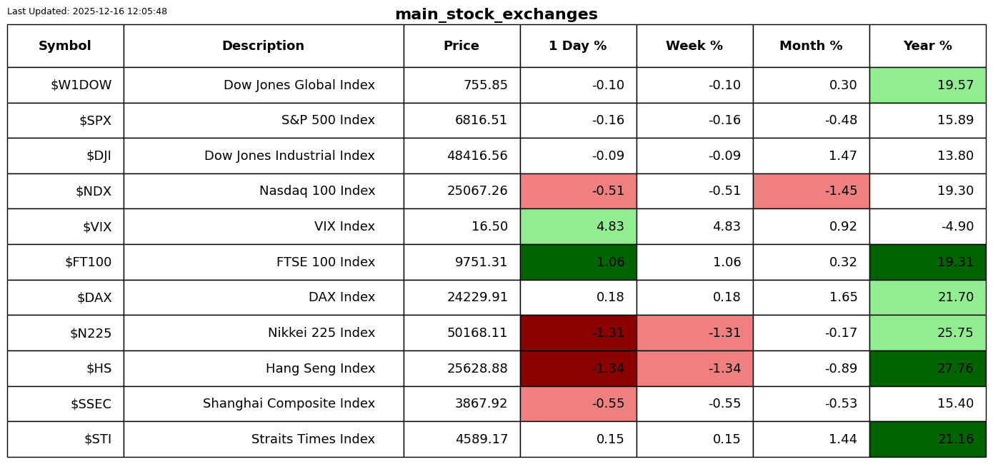This screenshot has height=464, width=993.
Task: Select the Dow Jones Industrial Index description
Action: point(289,156)
